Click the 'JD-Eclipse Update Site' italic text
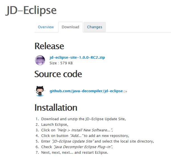 pos(73,141)
